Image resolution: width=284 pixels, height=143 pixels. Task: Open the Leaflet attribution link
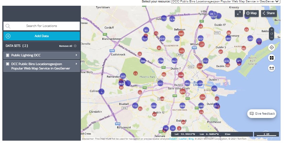[x=183, y=139]
